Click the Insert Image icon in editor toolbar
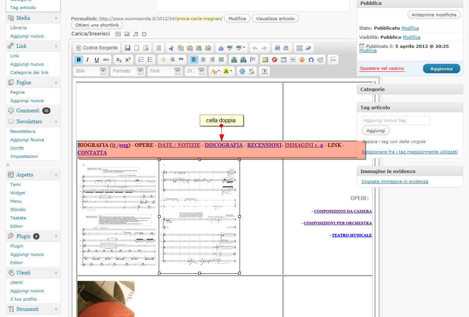This screenshot has width=469, height=317. (x=265, y=60)
